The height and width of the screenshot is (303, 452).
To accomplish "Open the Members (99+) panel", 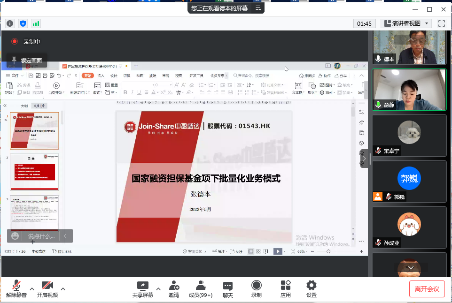I will coord(201,286).
